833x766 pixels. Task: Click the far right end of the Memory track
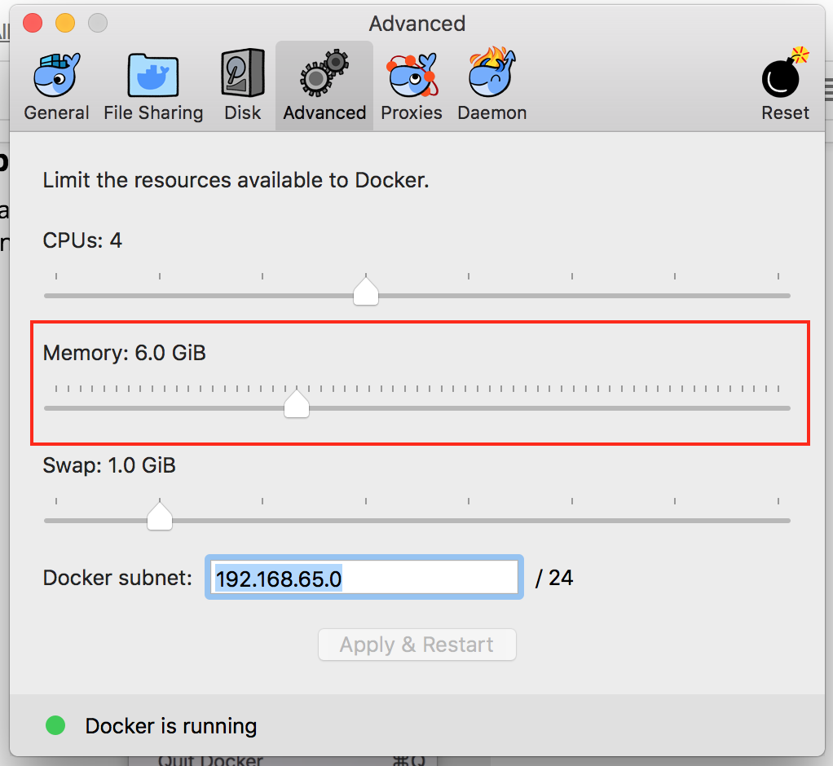coord(787,408)
